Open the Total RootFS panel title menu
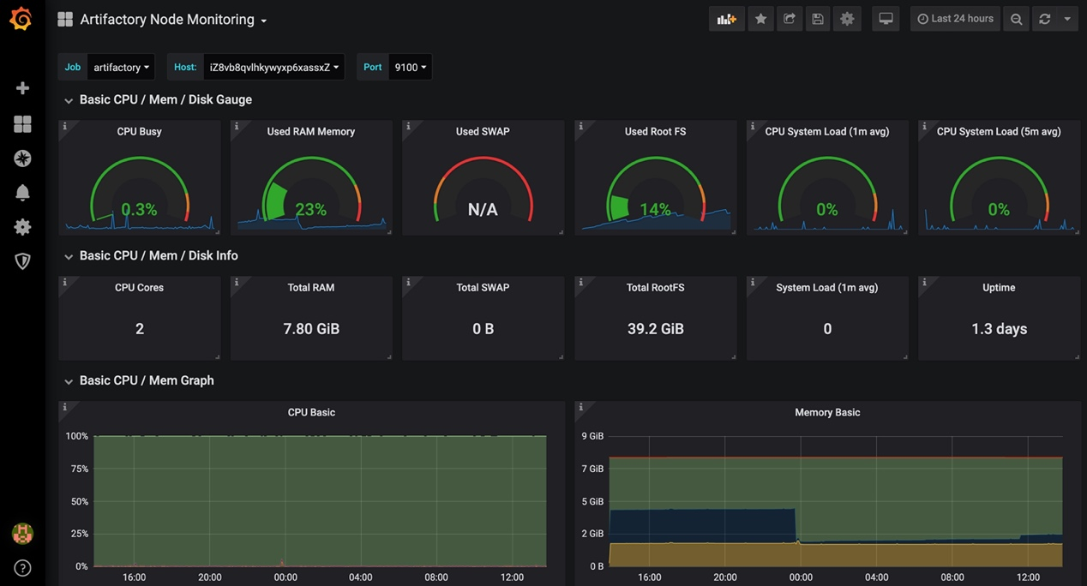Screen dimensions: 1087x586 (655, 287)
